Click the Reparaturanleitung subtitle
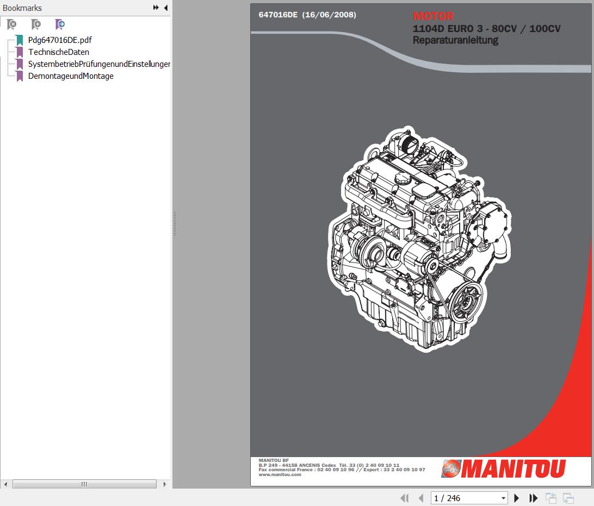Image resolution: width=594 pixels, height=506 pixels. point(455,40)
